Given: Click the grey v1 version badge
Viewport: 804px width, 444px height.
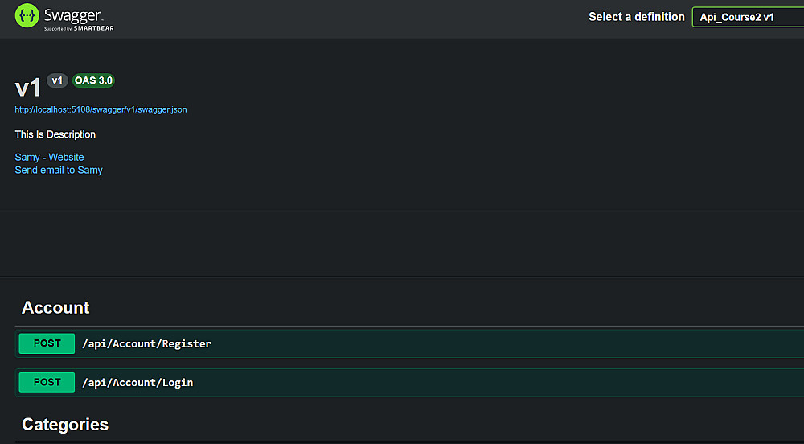Looking at the screenshot, I should pyautogui.click(x=57, y=80).
